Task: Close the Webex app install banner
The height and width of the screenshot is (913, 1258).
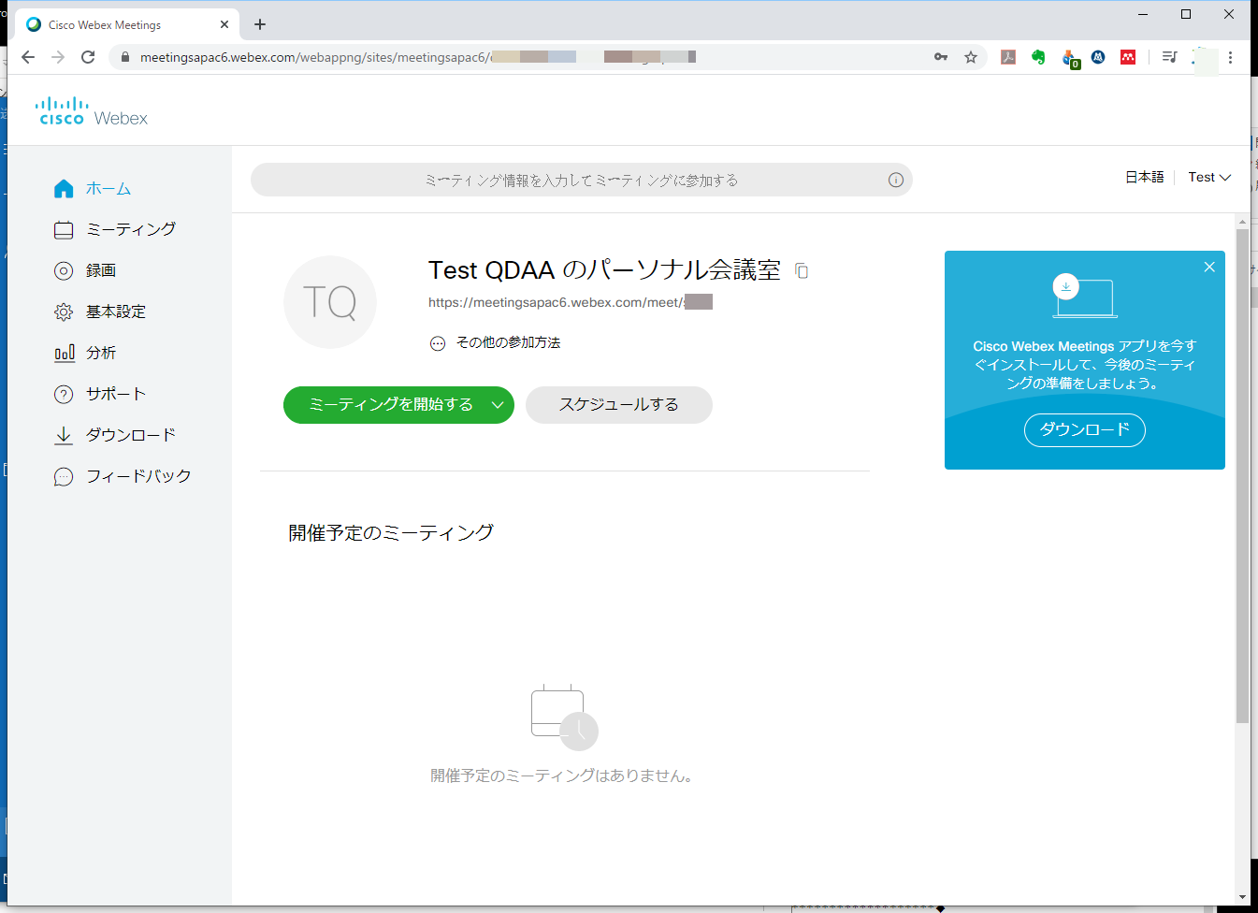Action: point(1209,268)
